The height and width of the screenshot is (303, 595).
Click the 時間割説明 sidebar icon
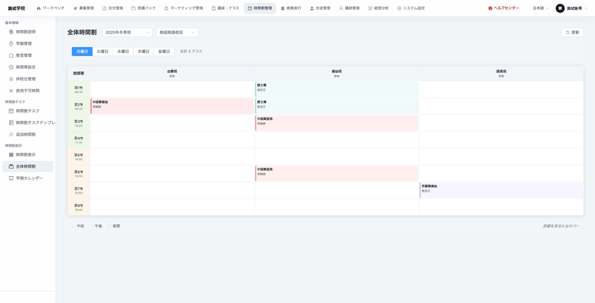(11, 32)
